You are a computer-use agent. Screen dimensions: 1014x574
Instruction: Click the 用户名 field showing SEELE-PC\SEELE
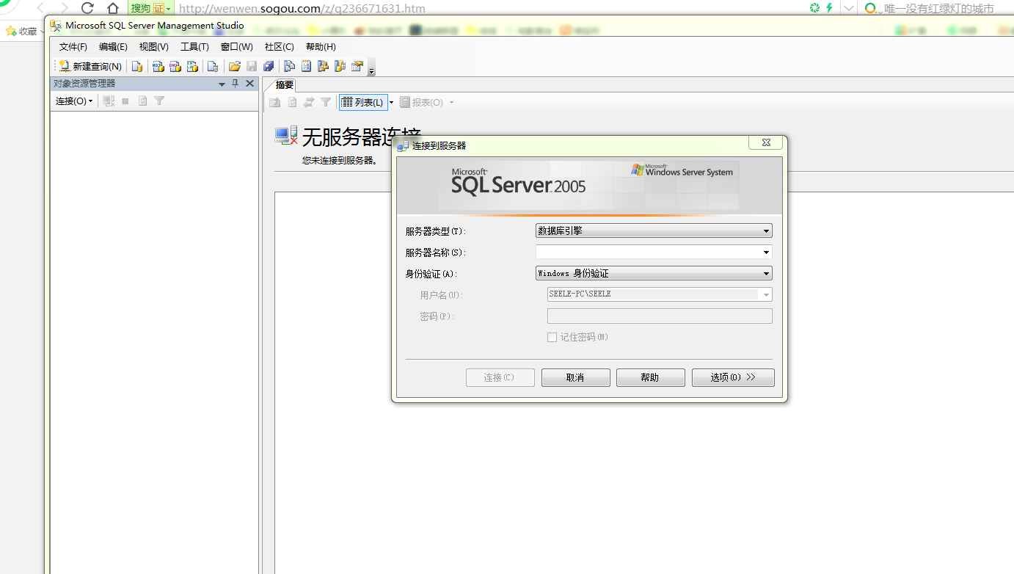point(660,294)
